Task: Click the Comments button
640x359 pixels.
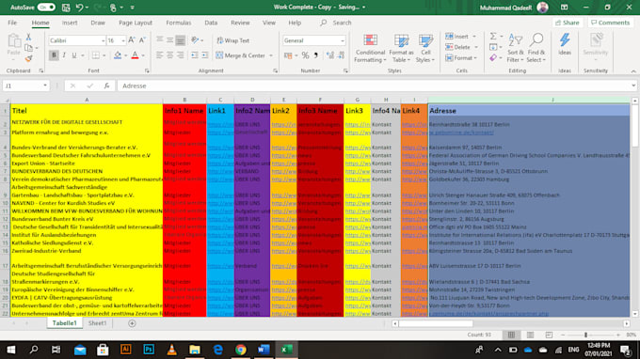Action: click(x=610, y=23)
